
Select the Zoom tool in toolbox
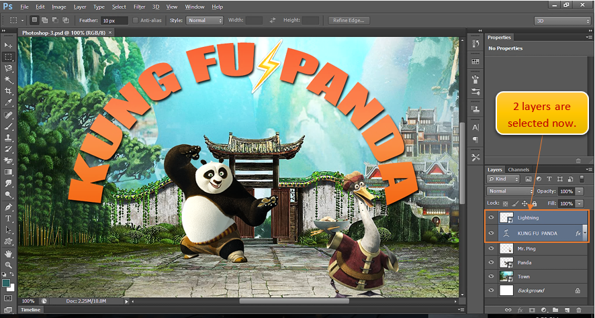(8, 265)
